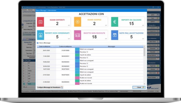Click the Salva floppy disk icon in background window
The width and height of the screenshot is (181, 103).
tap(158, 15)
